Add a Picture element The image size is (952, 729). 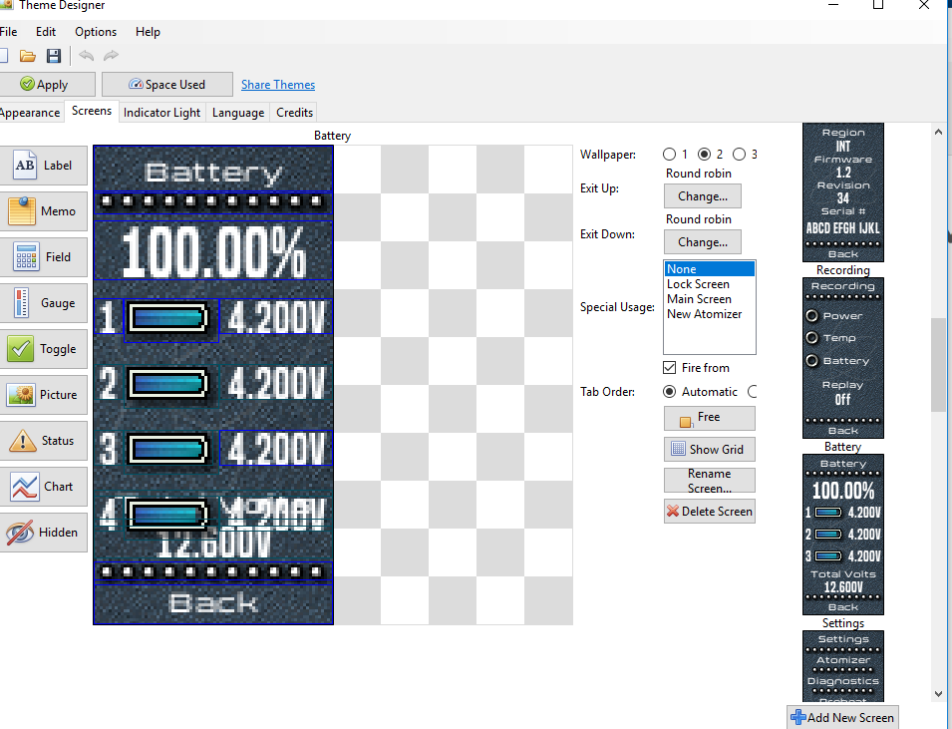point(43,395)
